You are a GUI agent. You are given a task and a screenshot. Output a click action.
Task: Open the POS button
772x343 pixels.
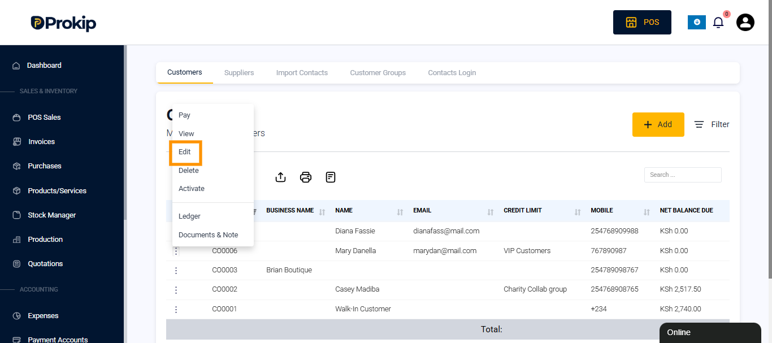tap(642, 23)
